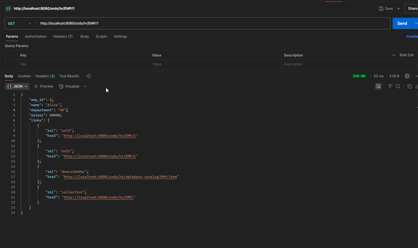Image resolution: width=418 pixels, height=248 pixels.
Task: Open the self href link EMP/1 on line 9
Action: (100, 136)
